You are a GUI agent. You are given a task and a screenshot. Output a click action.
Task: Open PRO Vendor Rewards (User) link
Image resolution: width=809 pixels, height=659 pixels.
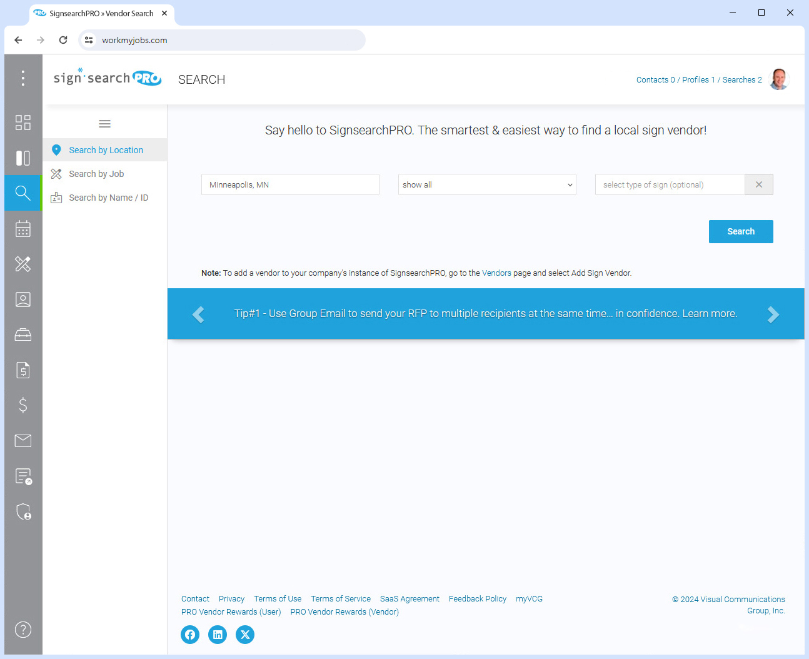click(231, 611)
